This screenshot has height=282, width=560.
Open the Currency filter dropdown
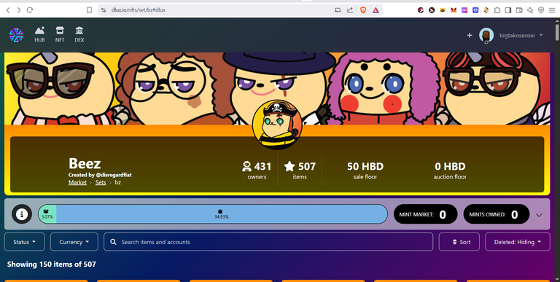coord(74,242)
